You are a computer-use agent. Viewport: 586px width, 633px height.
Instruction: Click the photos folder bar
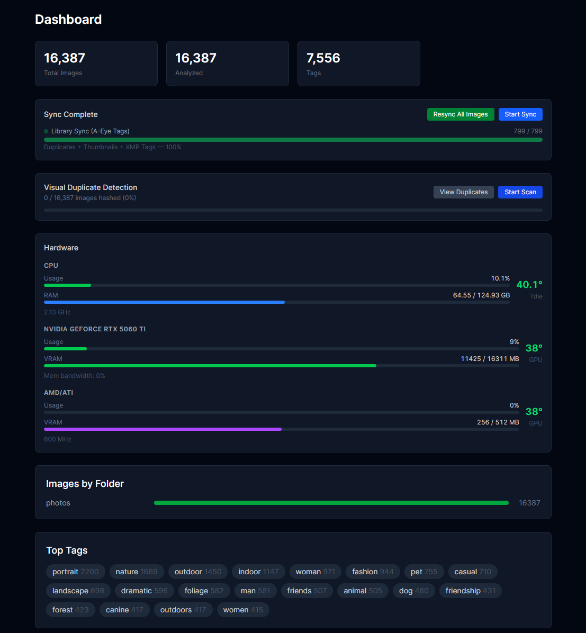tap(331, 503)
